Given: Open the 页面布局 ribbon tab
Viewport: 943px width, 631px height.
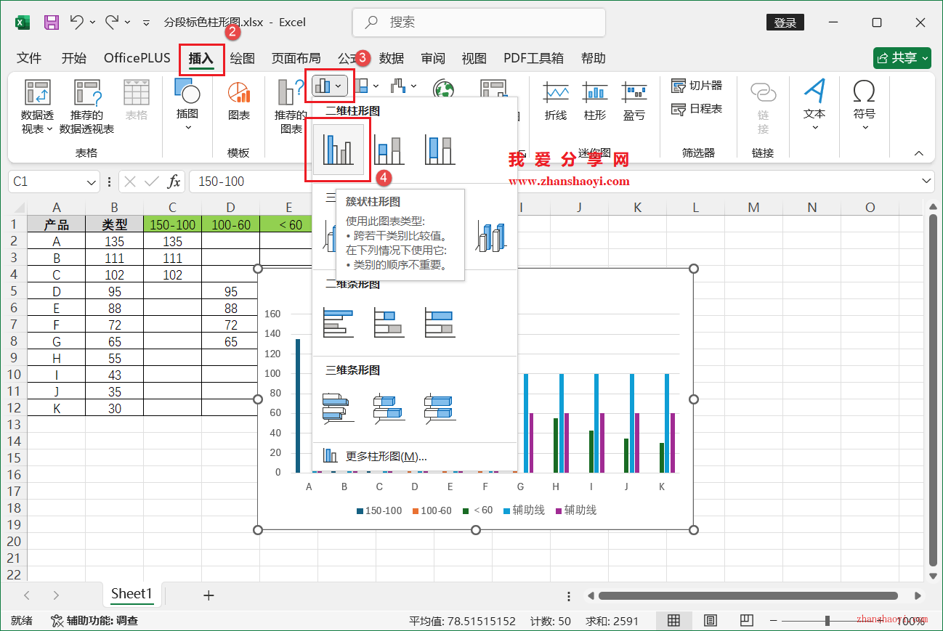Looking at the screenshot, I should pos(296,58).
